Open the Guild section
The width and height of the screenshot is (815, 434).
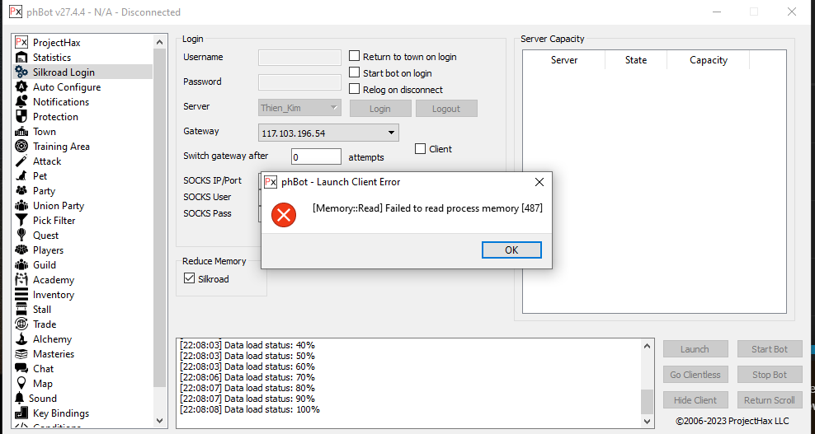45,265
